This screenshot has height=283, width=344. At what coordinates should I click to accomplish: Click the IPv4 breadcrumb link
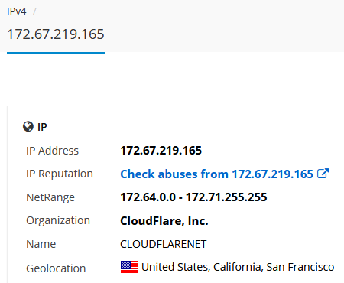pyautogui.click(x=17, y=11)
